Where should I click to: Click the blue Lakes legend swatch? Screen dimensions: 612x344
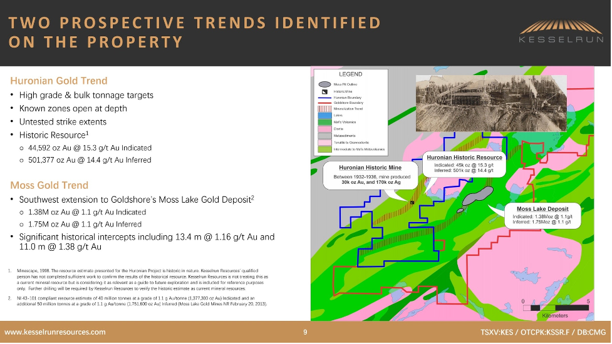tap(324, 115)
